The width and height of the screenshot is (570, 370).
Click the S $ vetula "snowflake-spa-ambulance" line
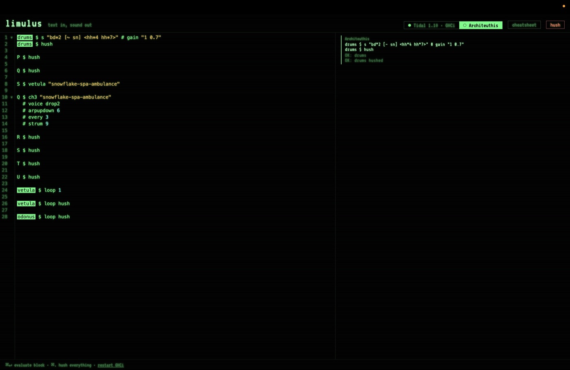pyautogui.click(x=68, y=84)
